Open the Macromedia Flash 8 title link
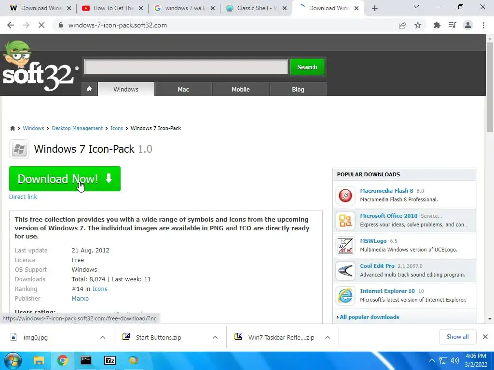 pos(386,191)
